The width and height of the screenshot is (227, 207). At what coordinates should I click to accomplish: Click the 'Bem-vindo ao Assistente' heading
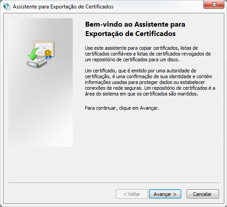135,29
